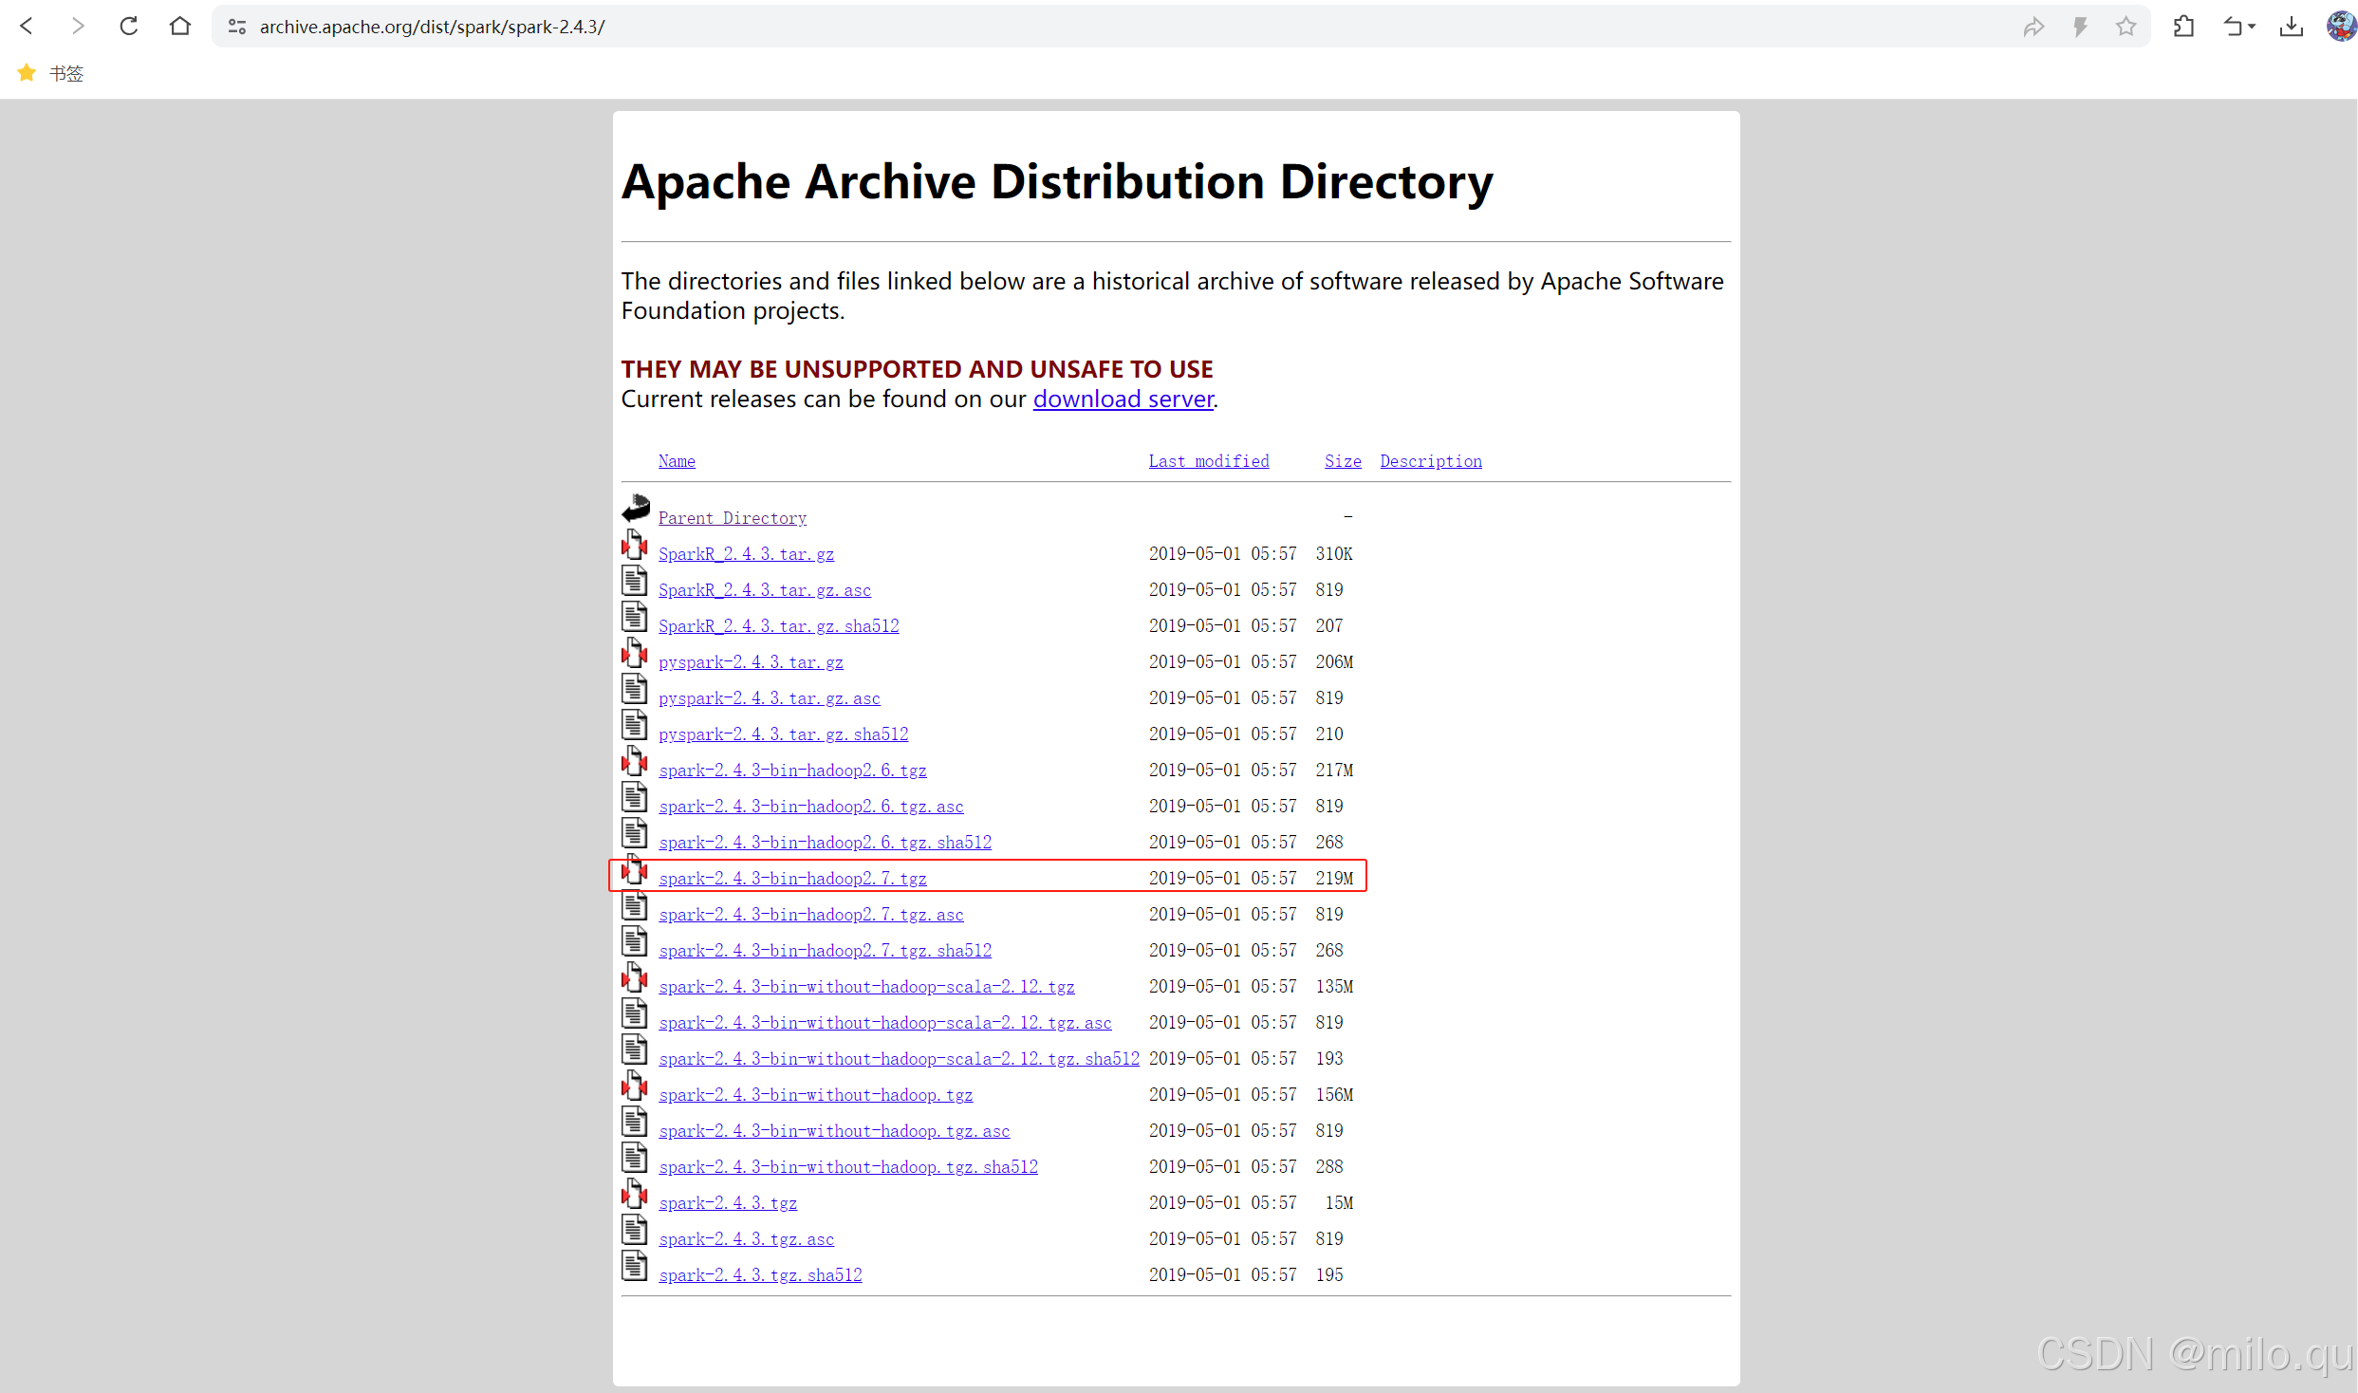Go to browser home page icon
The width and height of the screenshot is (2358, 1393).
tap(180, 27)
